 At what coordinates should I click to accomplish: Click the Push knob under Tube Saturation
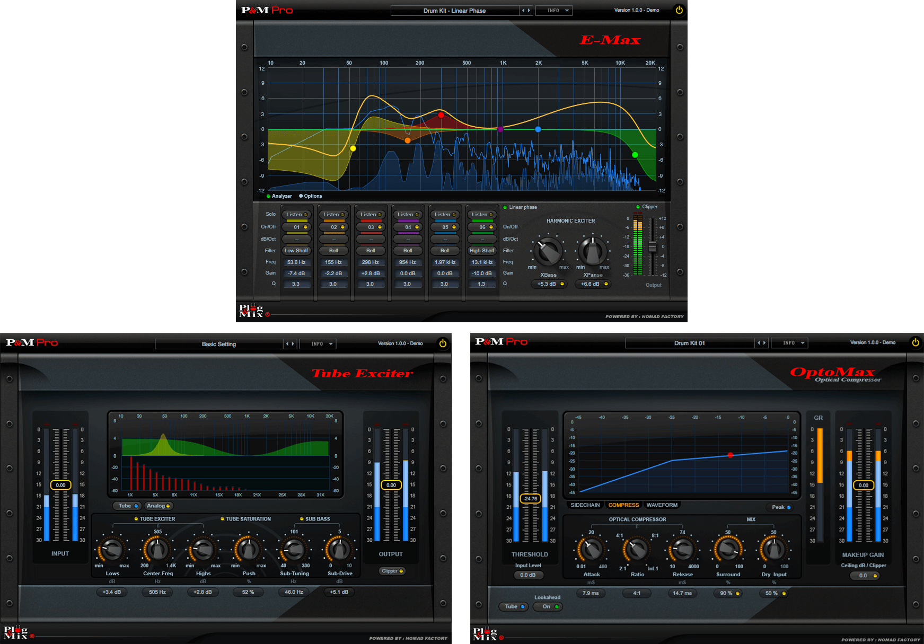(248, 549)
